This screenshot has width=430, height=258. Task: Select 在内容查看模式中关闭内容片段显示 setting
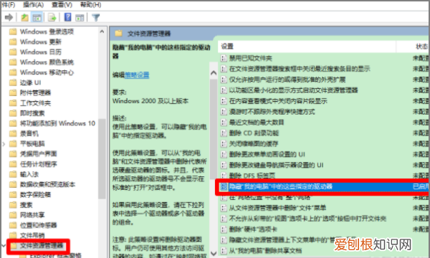[x=278, y=101]
